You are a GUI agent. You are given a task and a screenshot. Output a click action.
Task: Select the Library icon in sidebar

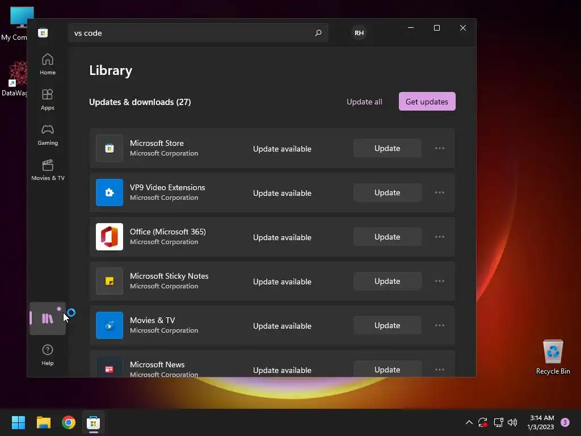click(x=48, y=318)
